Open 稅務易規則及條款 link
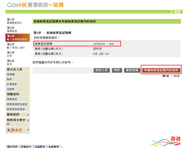This screenshot has width=184, height=148. tap(17, 104)
